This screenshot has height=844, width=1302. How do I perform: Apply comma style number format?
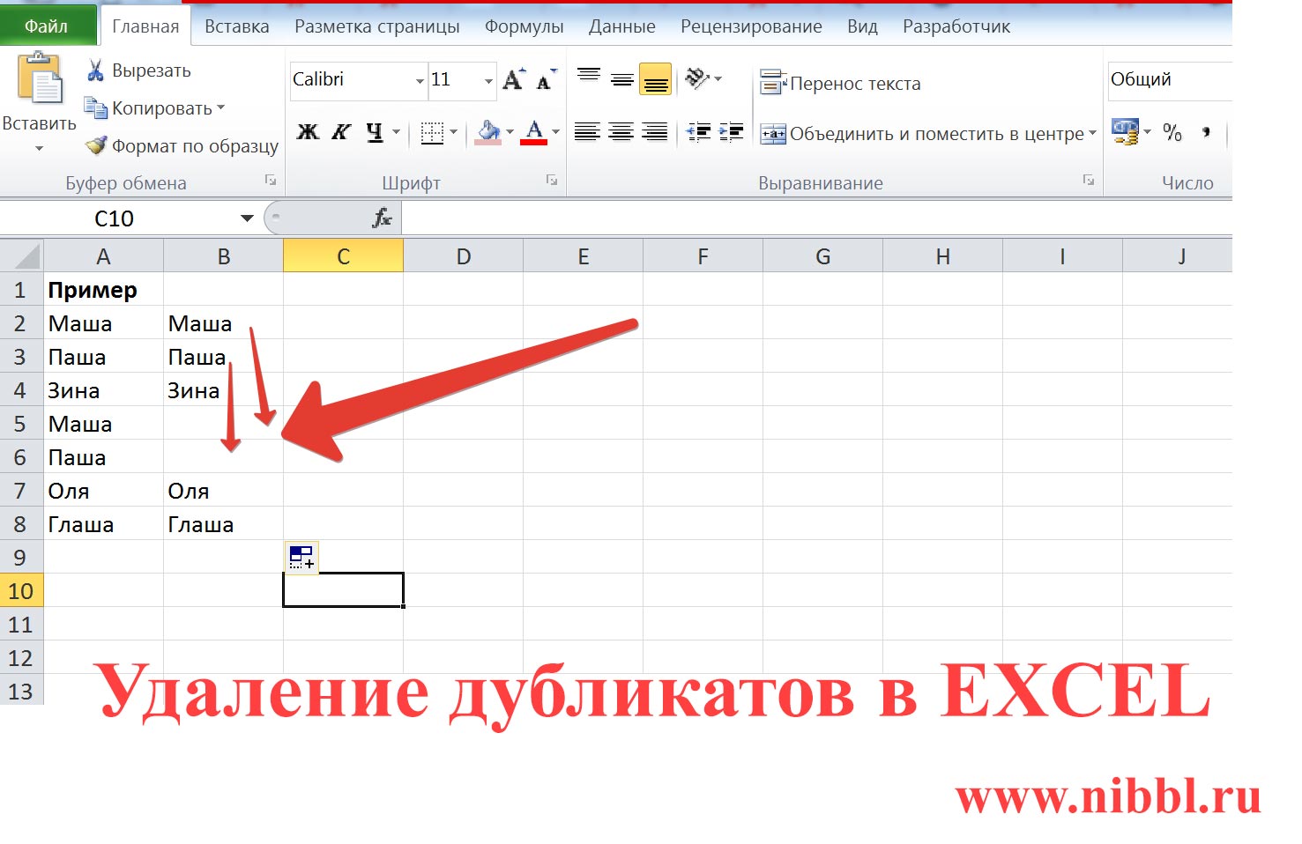click(1206, 132)
